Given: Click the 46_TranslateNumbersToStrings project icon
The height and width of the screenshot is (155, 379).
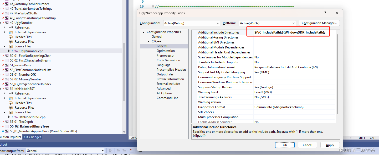Looking at the screenshot, I should click(x=7, y=9).
